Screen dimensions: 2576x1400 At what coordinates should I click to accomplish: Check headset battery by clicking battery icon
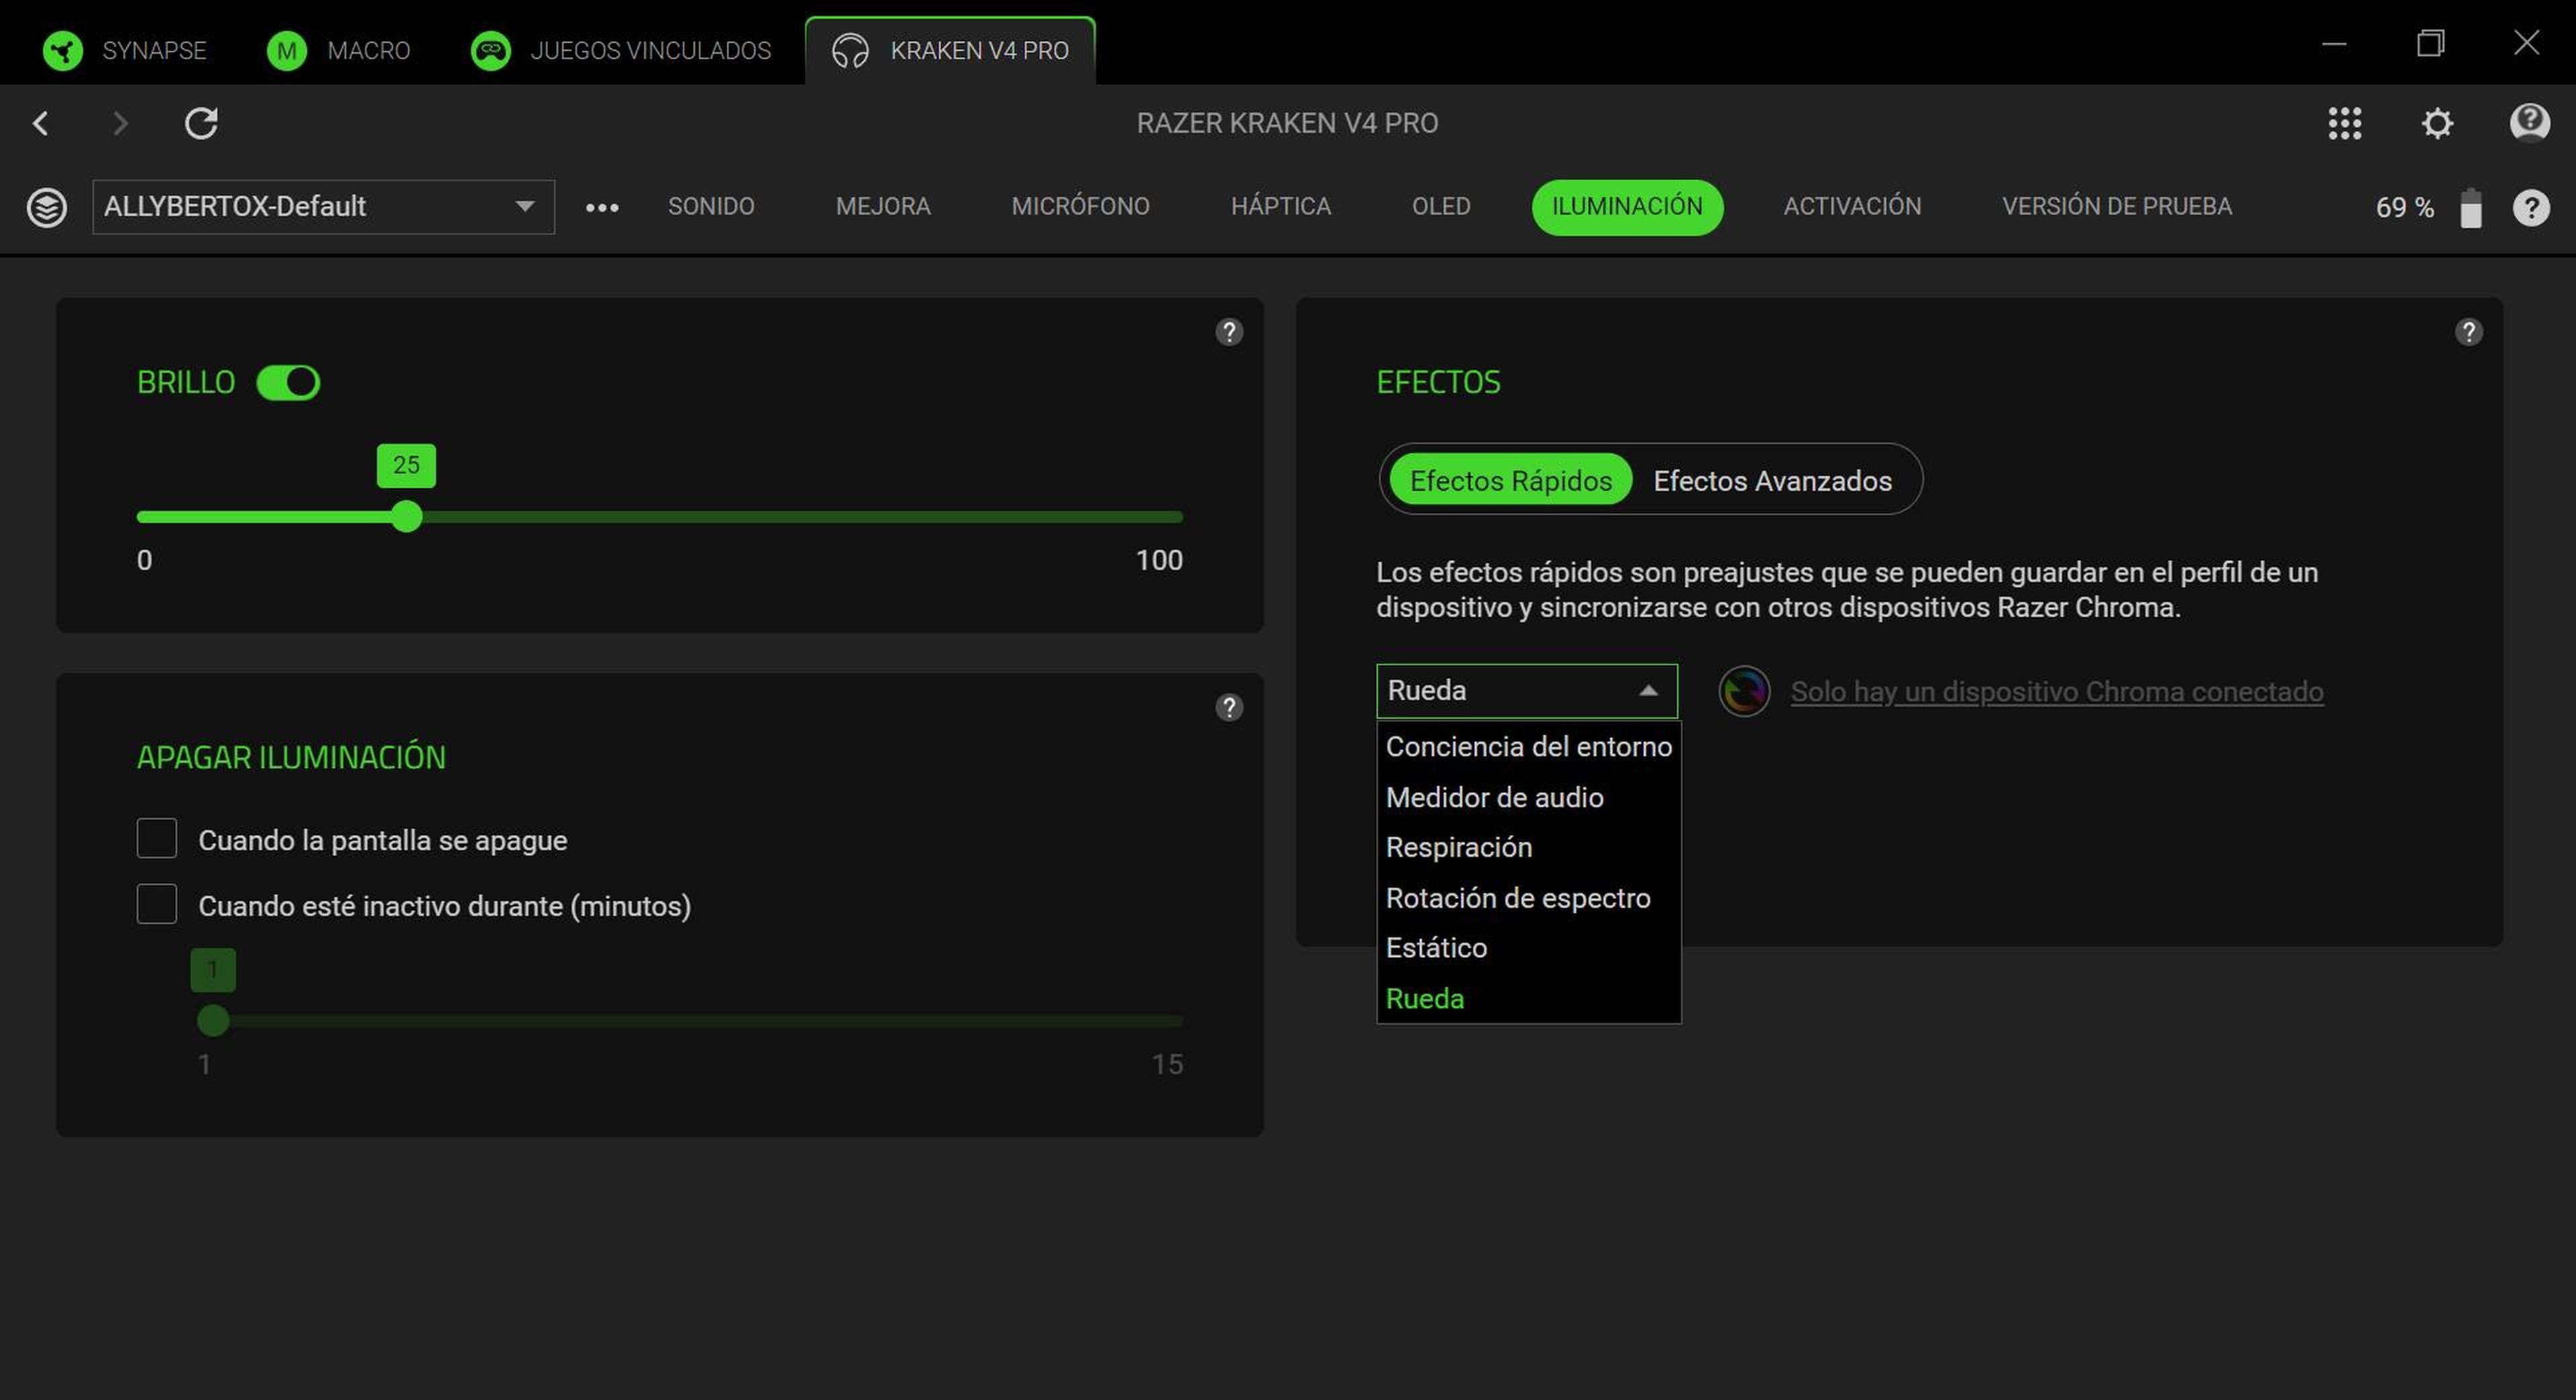pyautogui.click(x=2470, y=207)
